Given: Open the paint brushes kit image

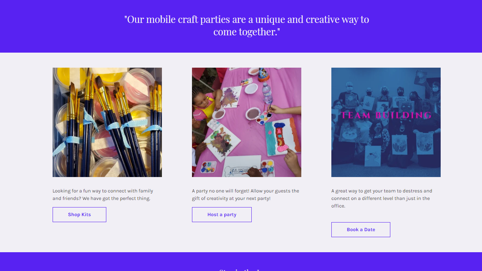Looking at the screenshot, I should click(x=107, y=122).
